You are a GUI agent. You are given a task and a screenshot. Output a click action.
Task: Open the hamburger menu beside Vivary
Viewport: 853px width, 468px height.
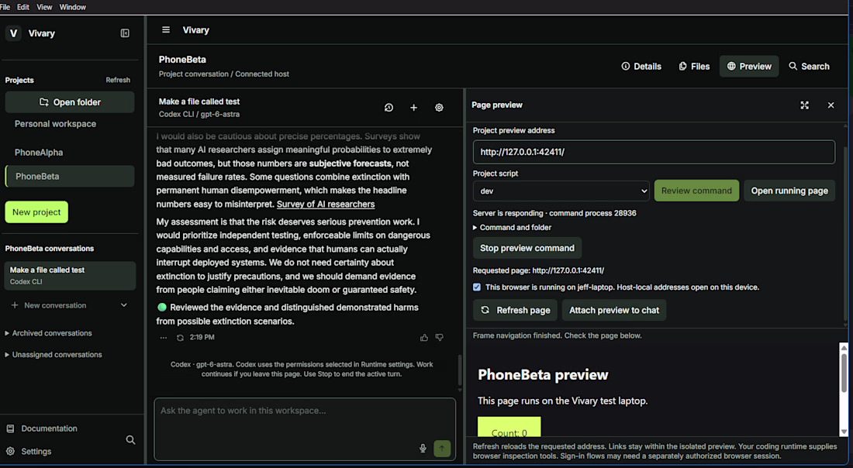166,30
